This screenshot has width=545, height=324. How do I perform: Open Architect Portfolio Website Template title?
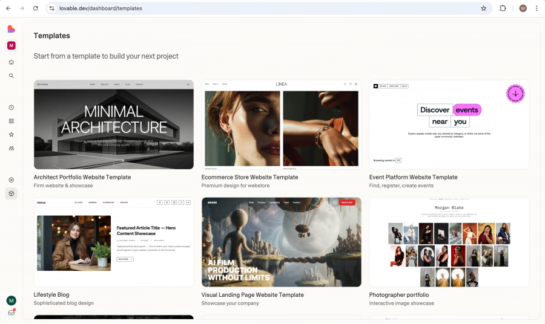(82, 177)
